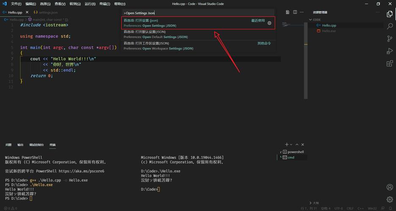Image resolution: width=396 pixels, height=211 pixels.
Task: Open the 文件(F) menu
Action: click(x=16, y=4)
